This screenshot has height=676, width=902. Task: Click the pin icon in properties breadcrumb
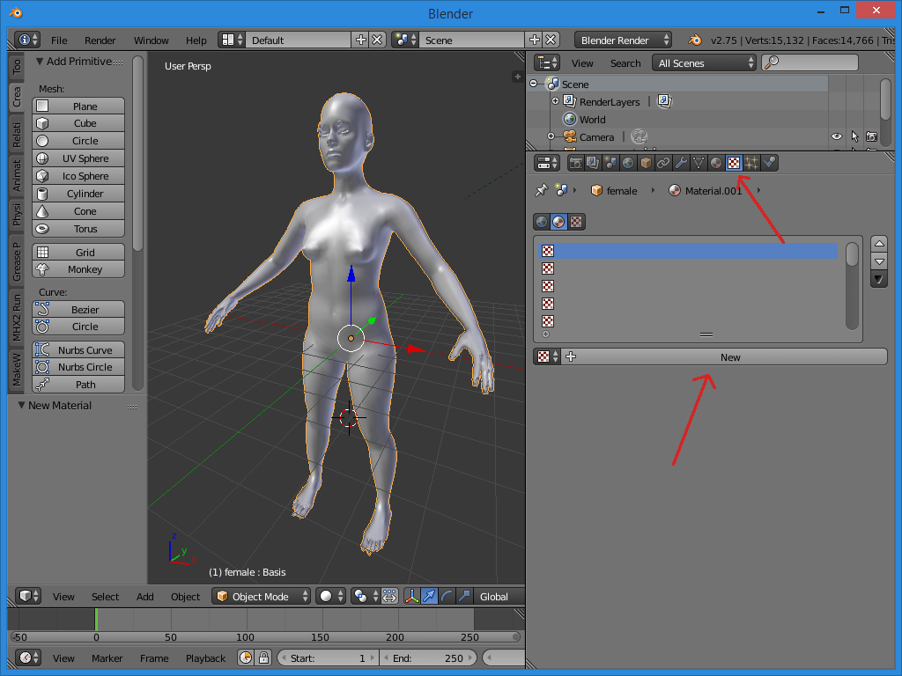541,190
